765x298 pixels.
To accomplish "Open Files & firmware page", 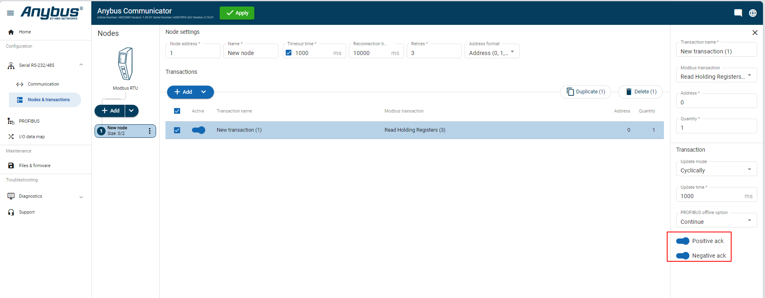I will click(x=35, y=166).
